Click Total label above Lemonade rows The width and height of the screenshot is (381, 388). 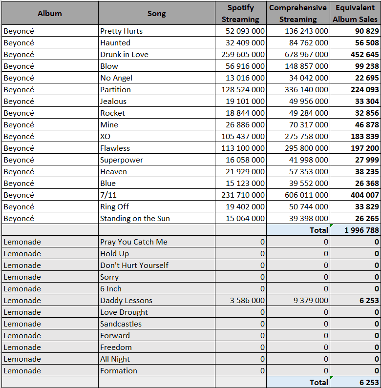click(298, 230)
